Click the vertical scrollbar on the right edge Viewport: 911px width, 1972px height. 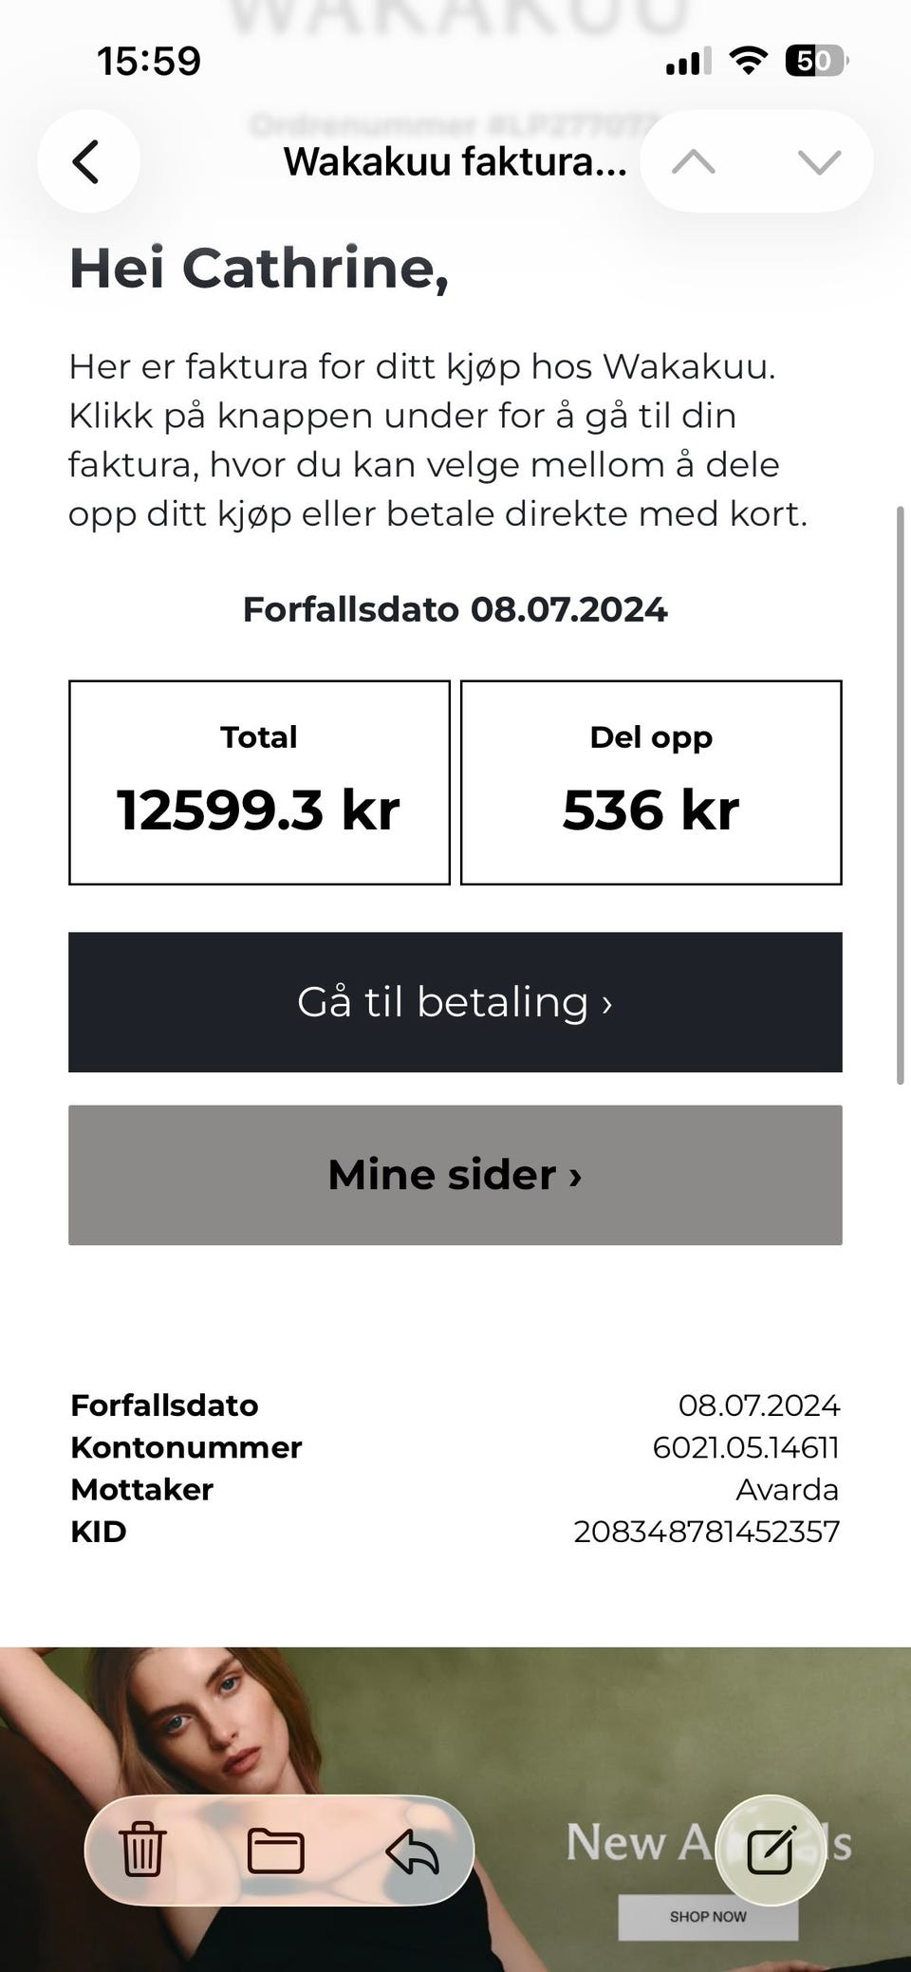(901, 795)
